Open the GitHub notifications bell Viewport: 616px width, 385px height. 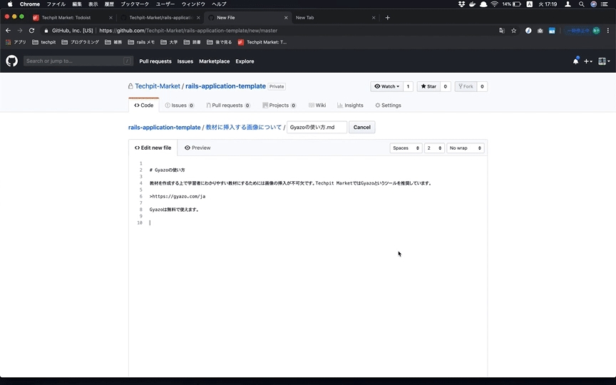(x=575, y=61)
